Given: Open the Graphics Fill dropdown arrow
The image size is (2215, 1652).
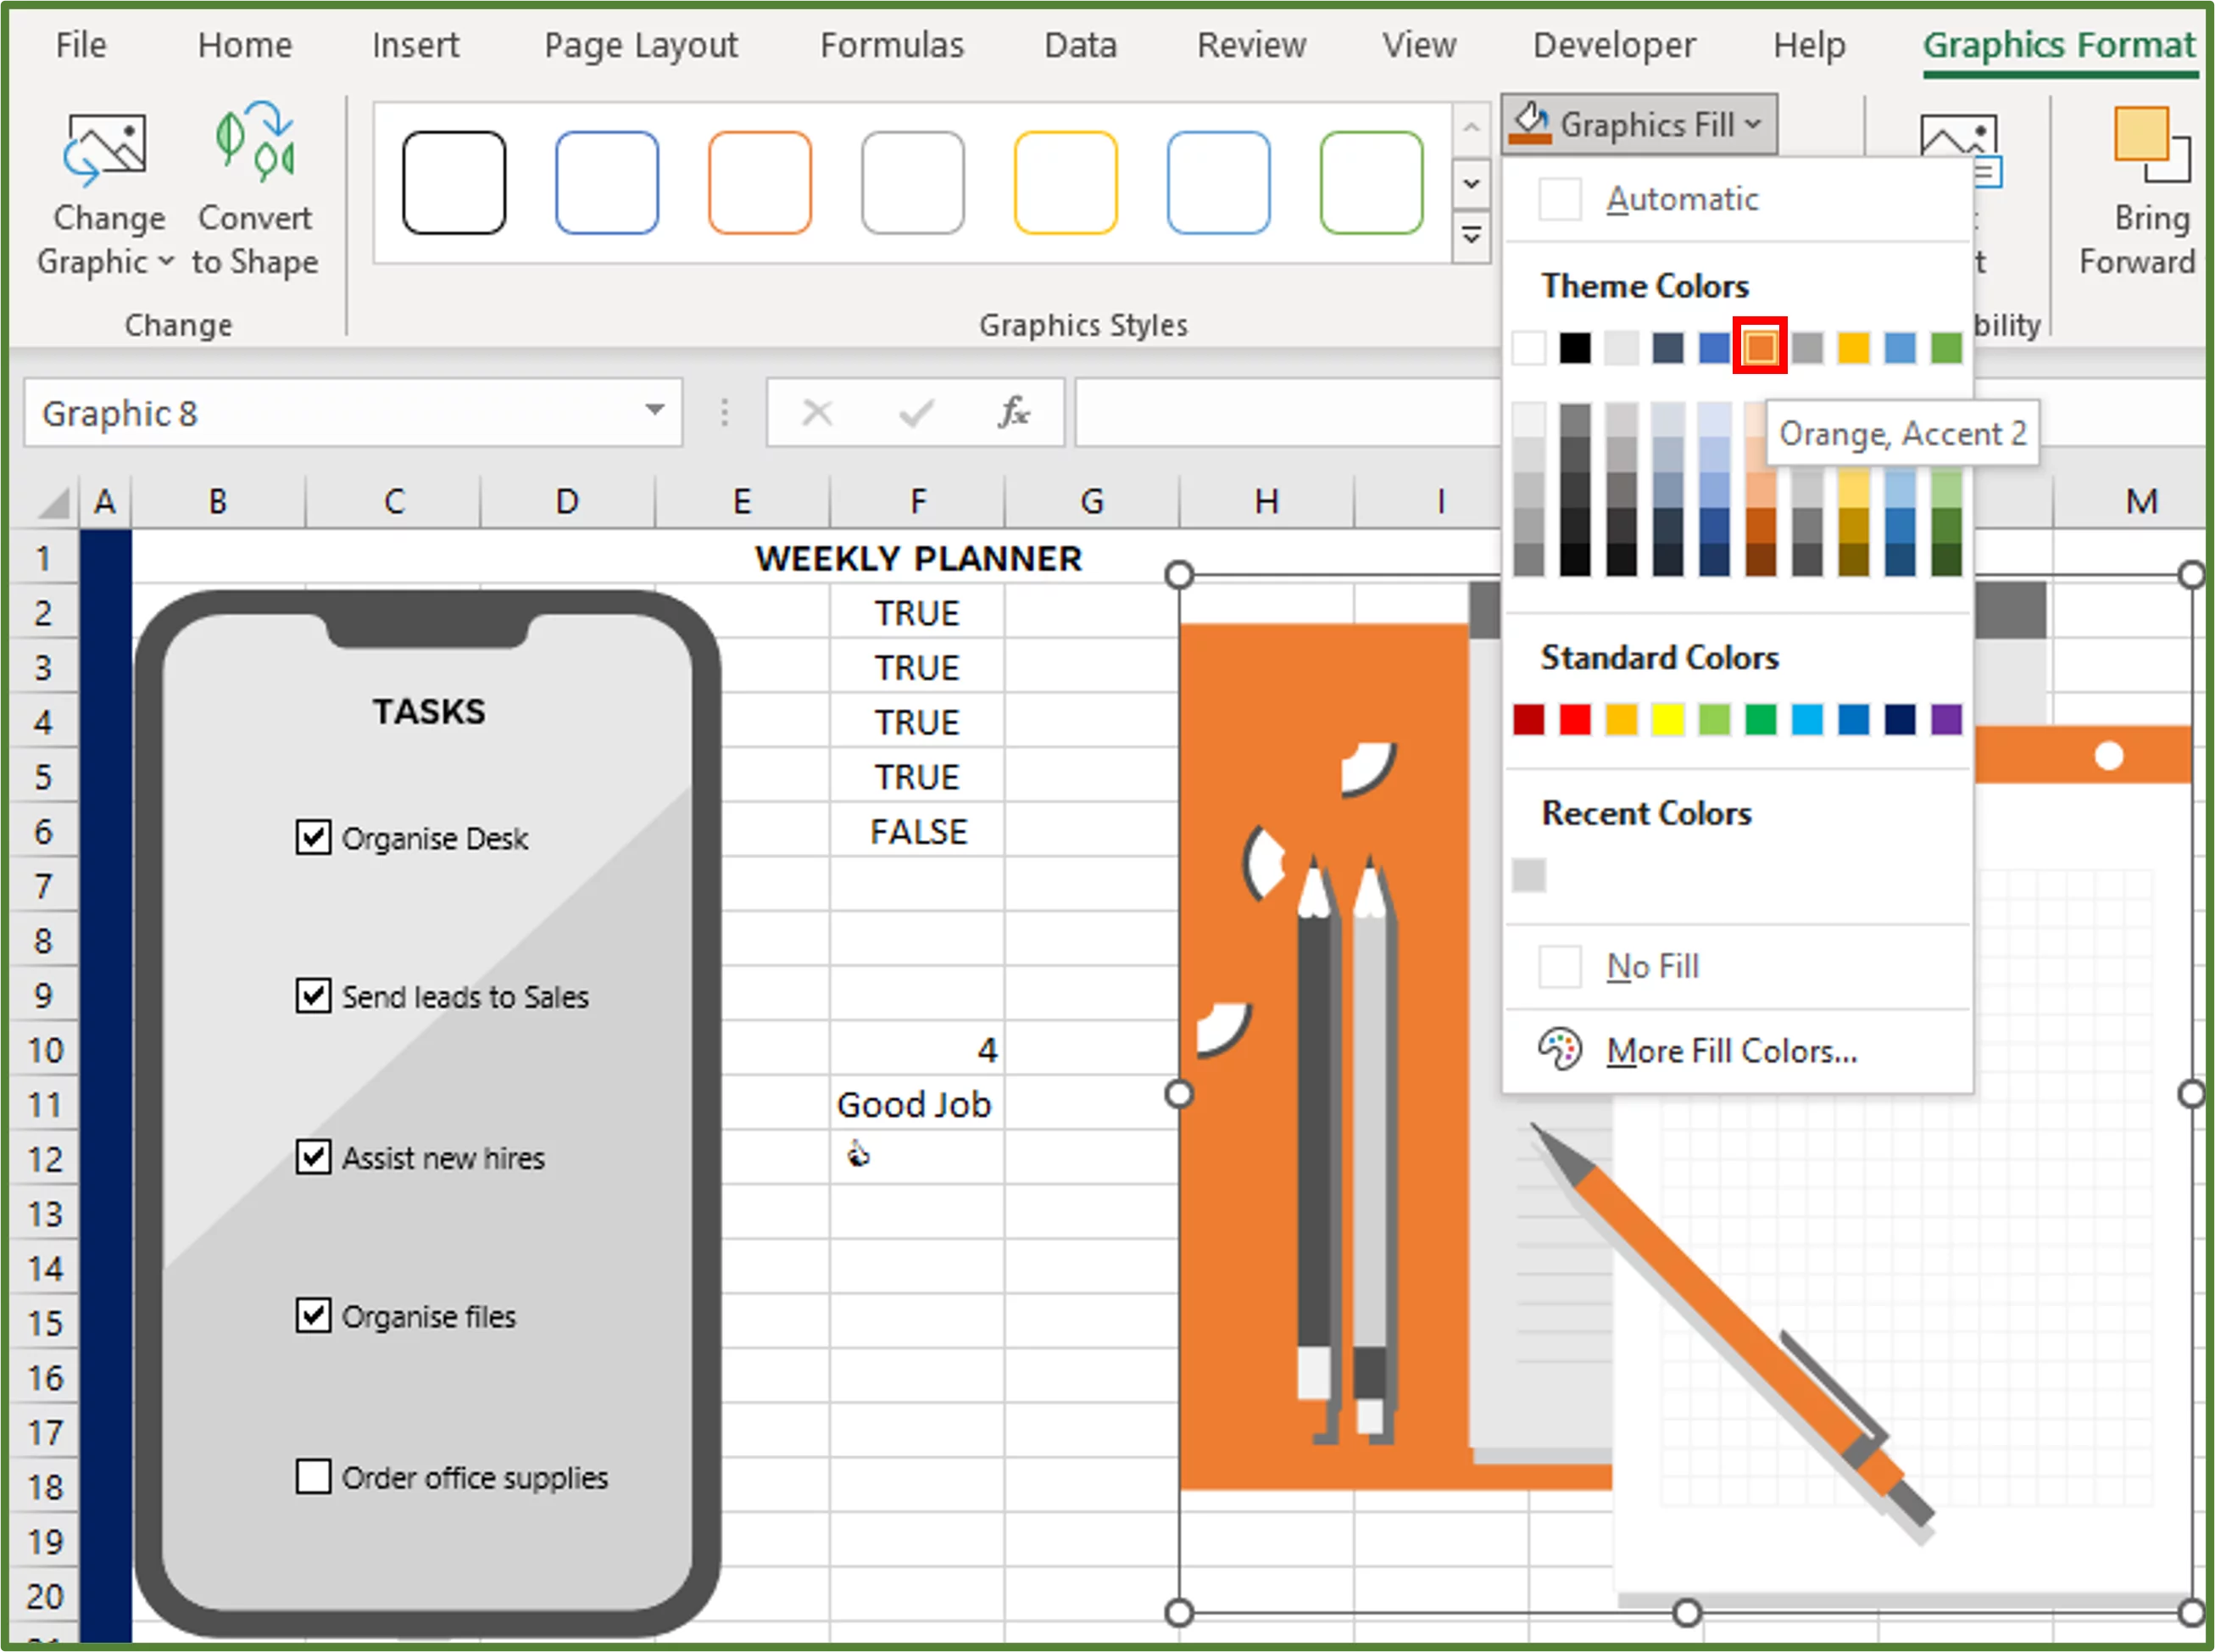Looking at the screenshot, I should [1751, 124].
